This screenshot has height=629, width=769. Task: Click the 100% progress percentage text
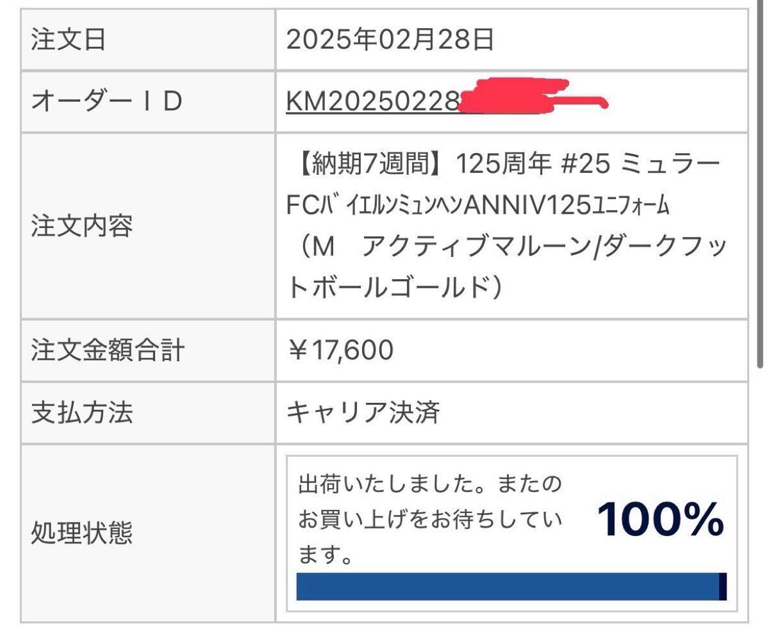pyautogui.click(x=661, y=521)
